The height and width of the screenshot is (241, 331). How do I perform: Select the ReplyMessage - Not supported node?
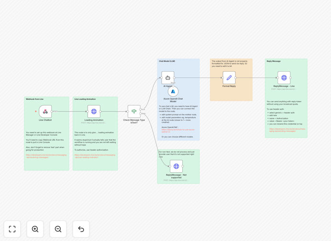(x=177, y=166)
